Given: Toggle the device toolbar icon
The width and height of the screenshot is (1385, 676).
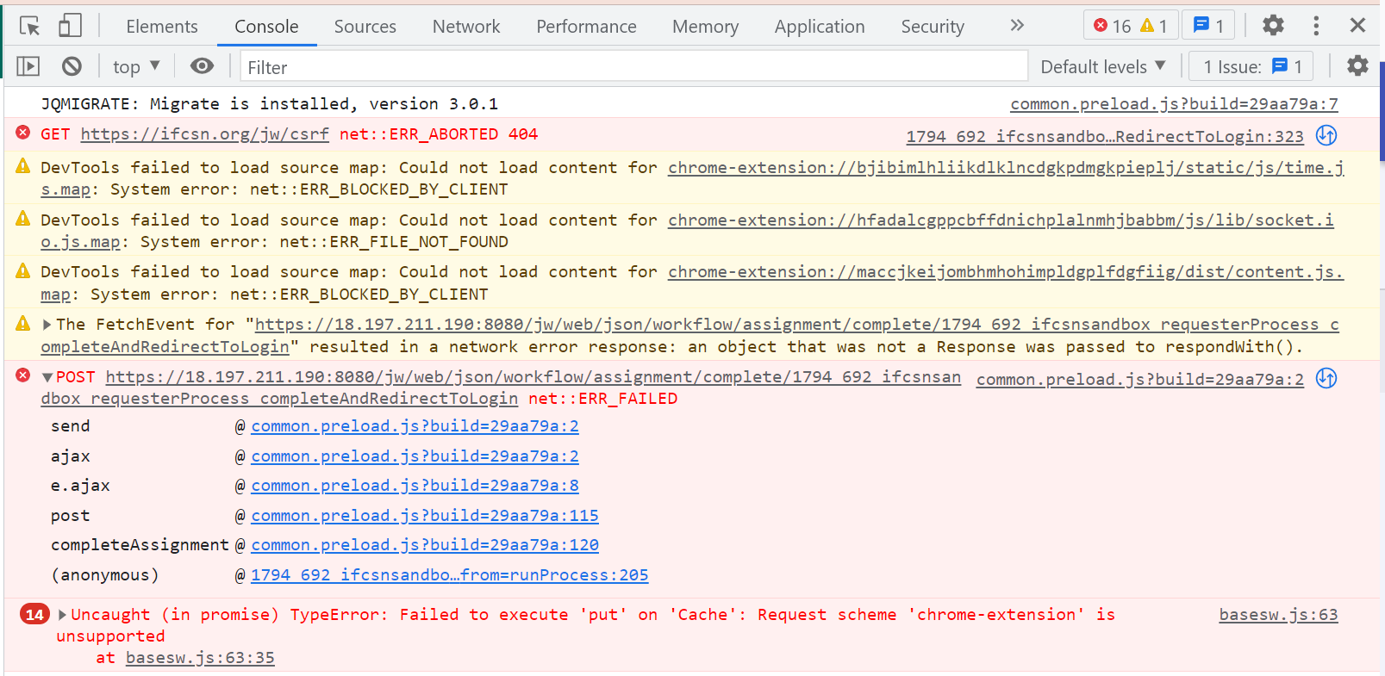Looking at the screenshot, I should 70,26.
